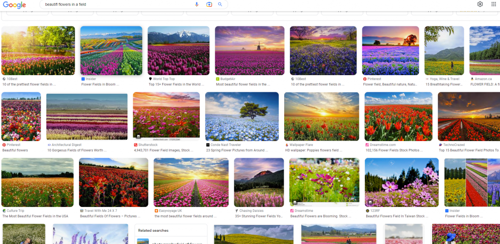Viewport: 500px width, 244px height.
Task: Open link 'Most beautiful flower fields in the'
Action: [243, 84]
